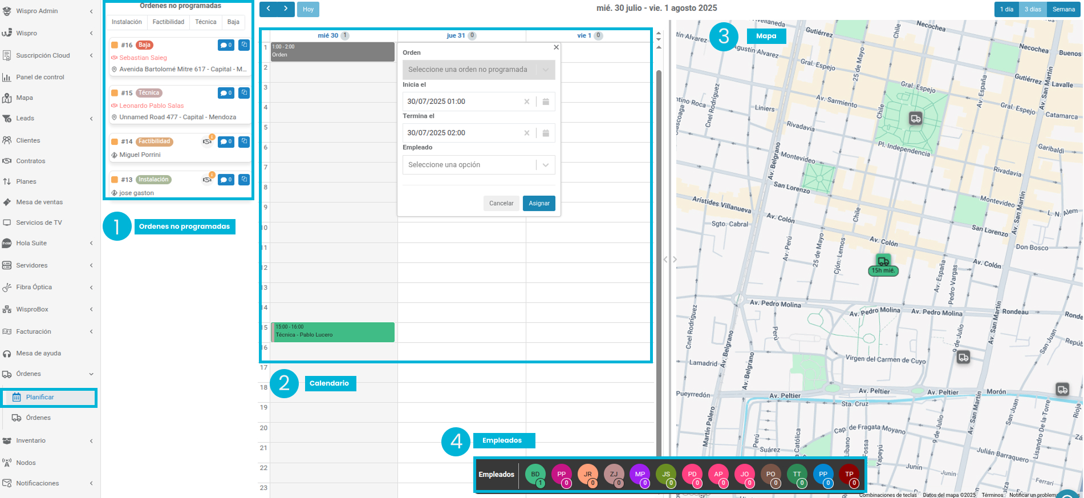Click truck marker near Morón street
Image resolution: width=1084 pixels, height=498 pixels.
(x=1062, y=390)
